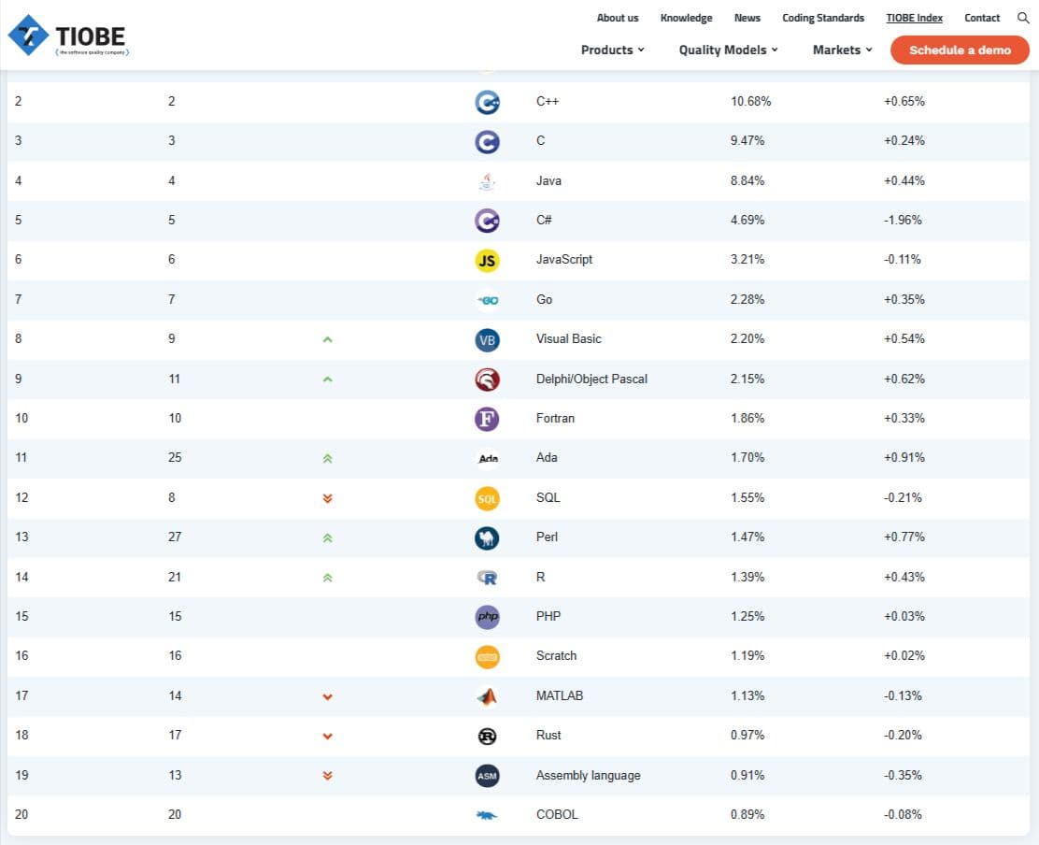Click the green up arrow for Ada
1039x845 pixels.
coord(327,458)
